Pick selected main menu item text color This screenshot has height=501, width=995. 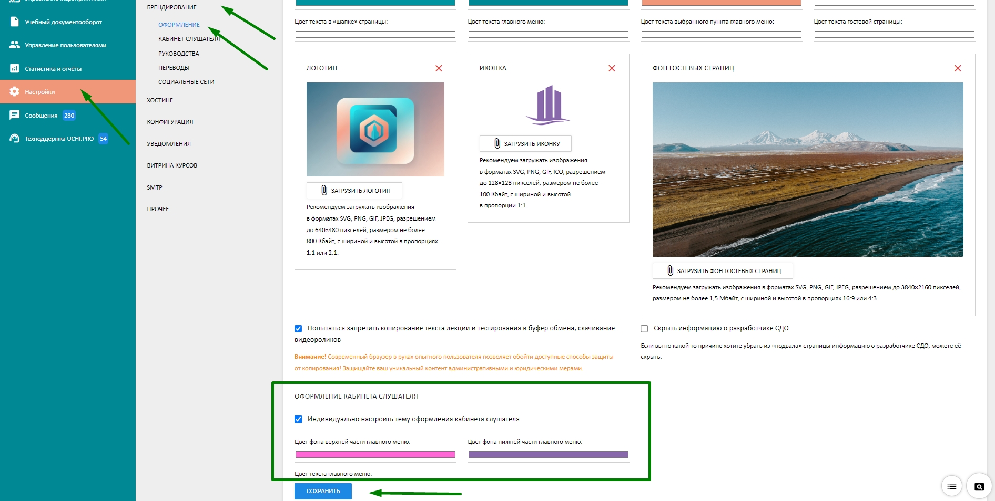click(x=722, y=35)
